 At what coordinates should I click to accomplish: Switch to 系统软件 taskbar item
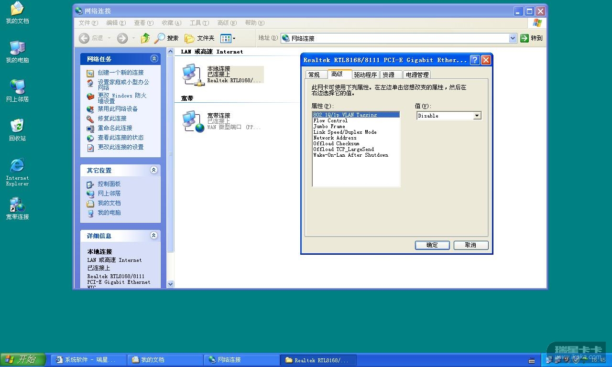click(x=89, y=360)
